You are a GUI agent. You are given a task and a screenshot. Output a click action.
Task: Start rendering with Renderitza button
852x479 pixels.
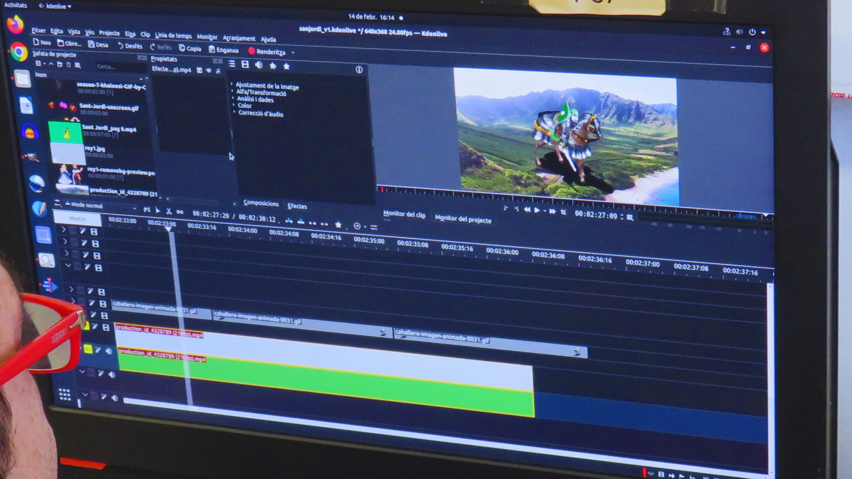click(267, 52)
